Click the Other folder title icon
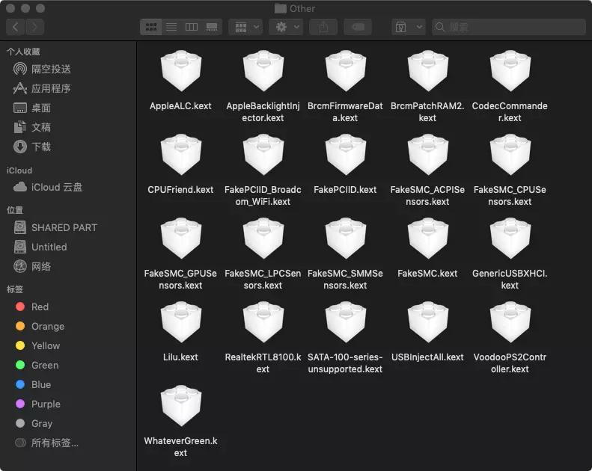 coord(280,8)
